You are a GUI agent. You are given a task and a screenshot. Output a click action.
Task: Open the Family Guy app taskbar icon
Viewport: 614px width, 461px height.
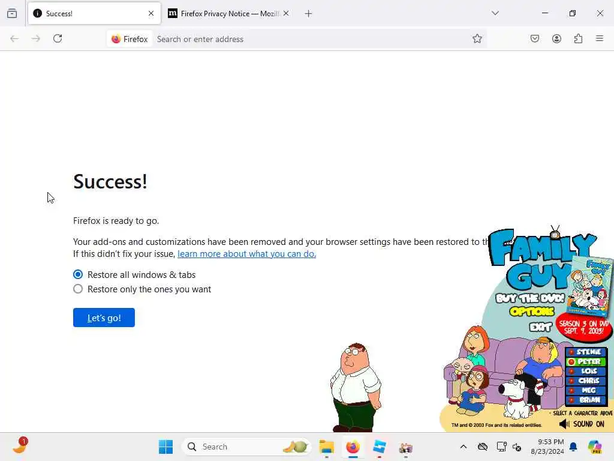pyautogui.click(x=406, y=447)
